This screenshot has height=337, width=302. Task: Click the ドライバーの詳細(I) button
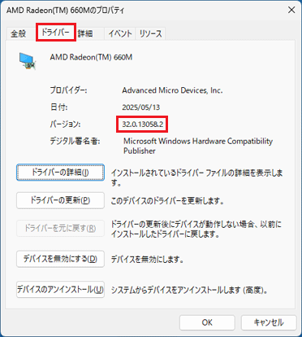point(60,173)
